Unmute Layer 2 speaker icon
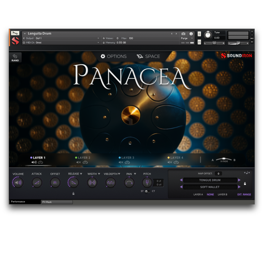268x268 pixels. pyautogui.click(x=78, y=162)
